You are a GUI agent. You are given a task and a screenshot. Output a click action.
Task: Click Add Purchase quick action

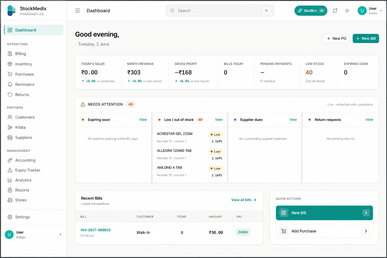324,231
